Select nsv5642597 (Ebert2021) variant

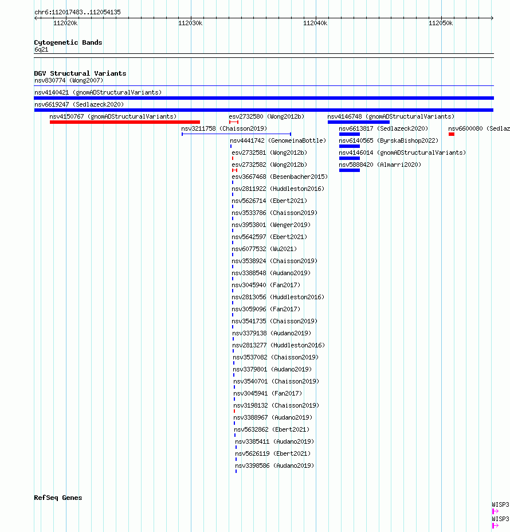[269, 237]
